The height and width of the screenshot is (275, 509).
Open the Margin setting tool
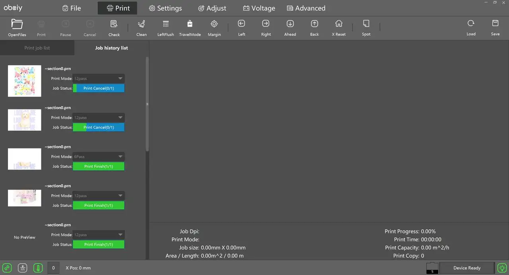tap(214, 27)
